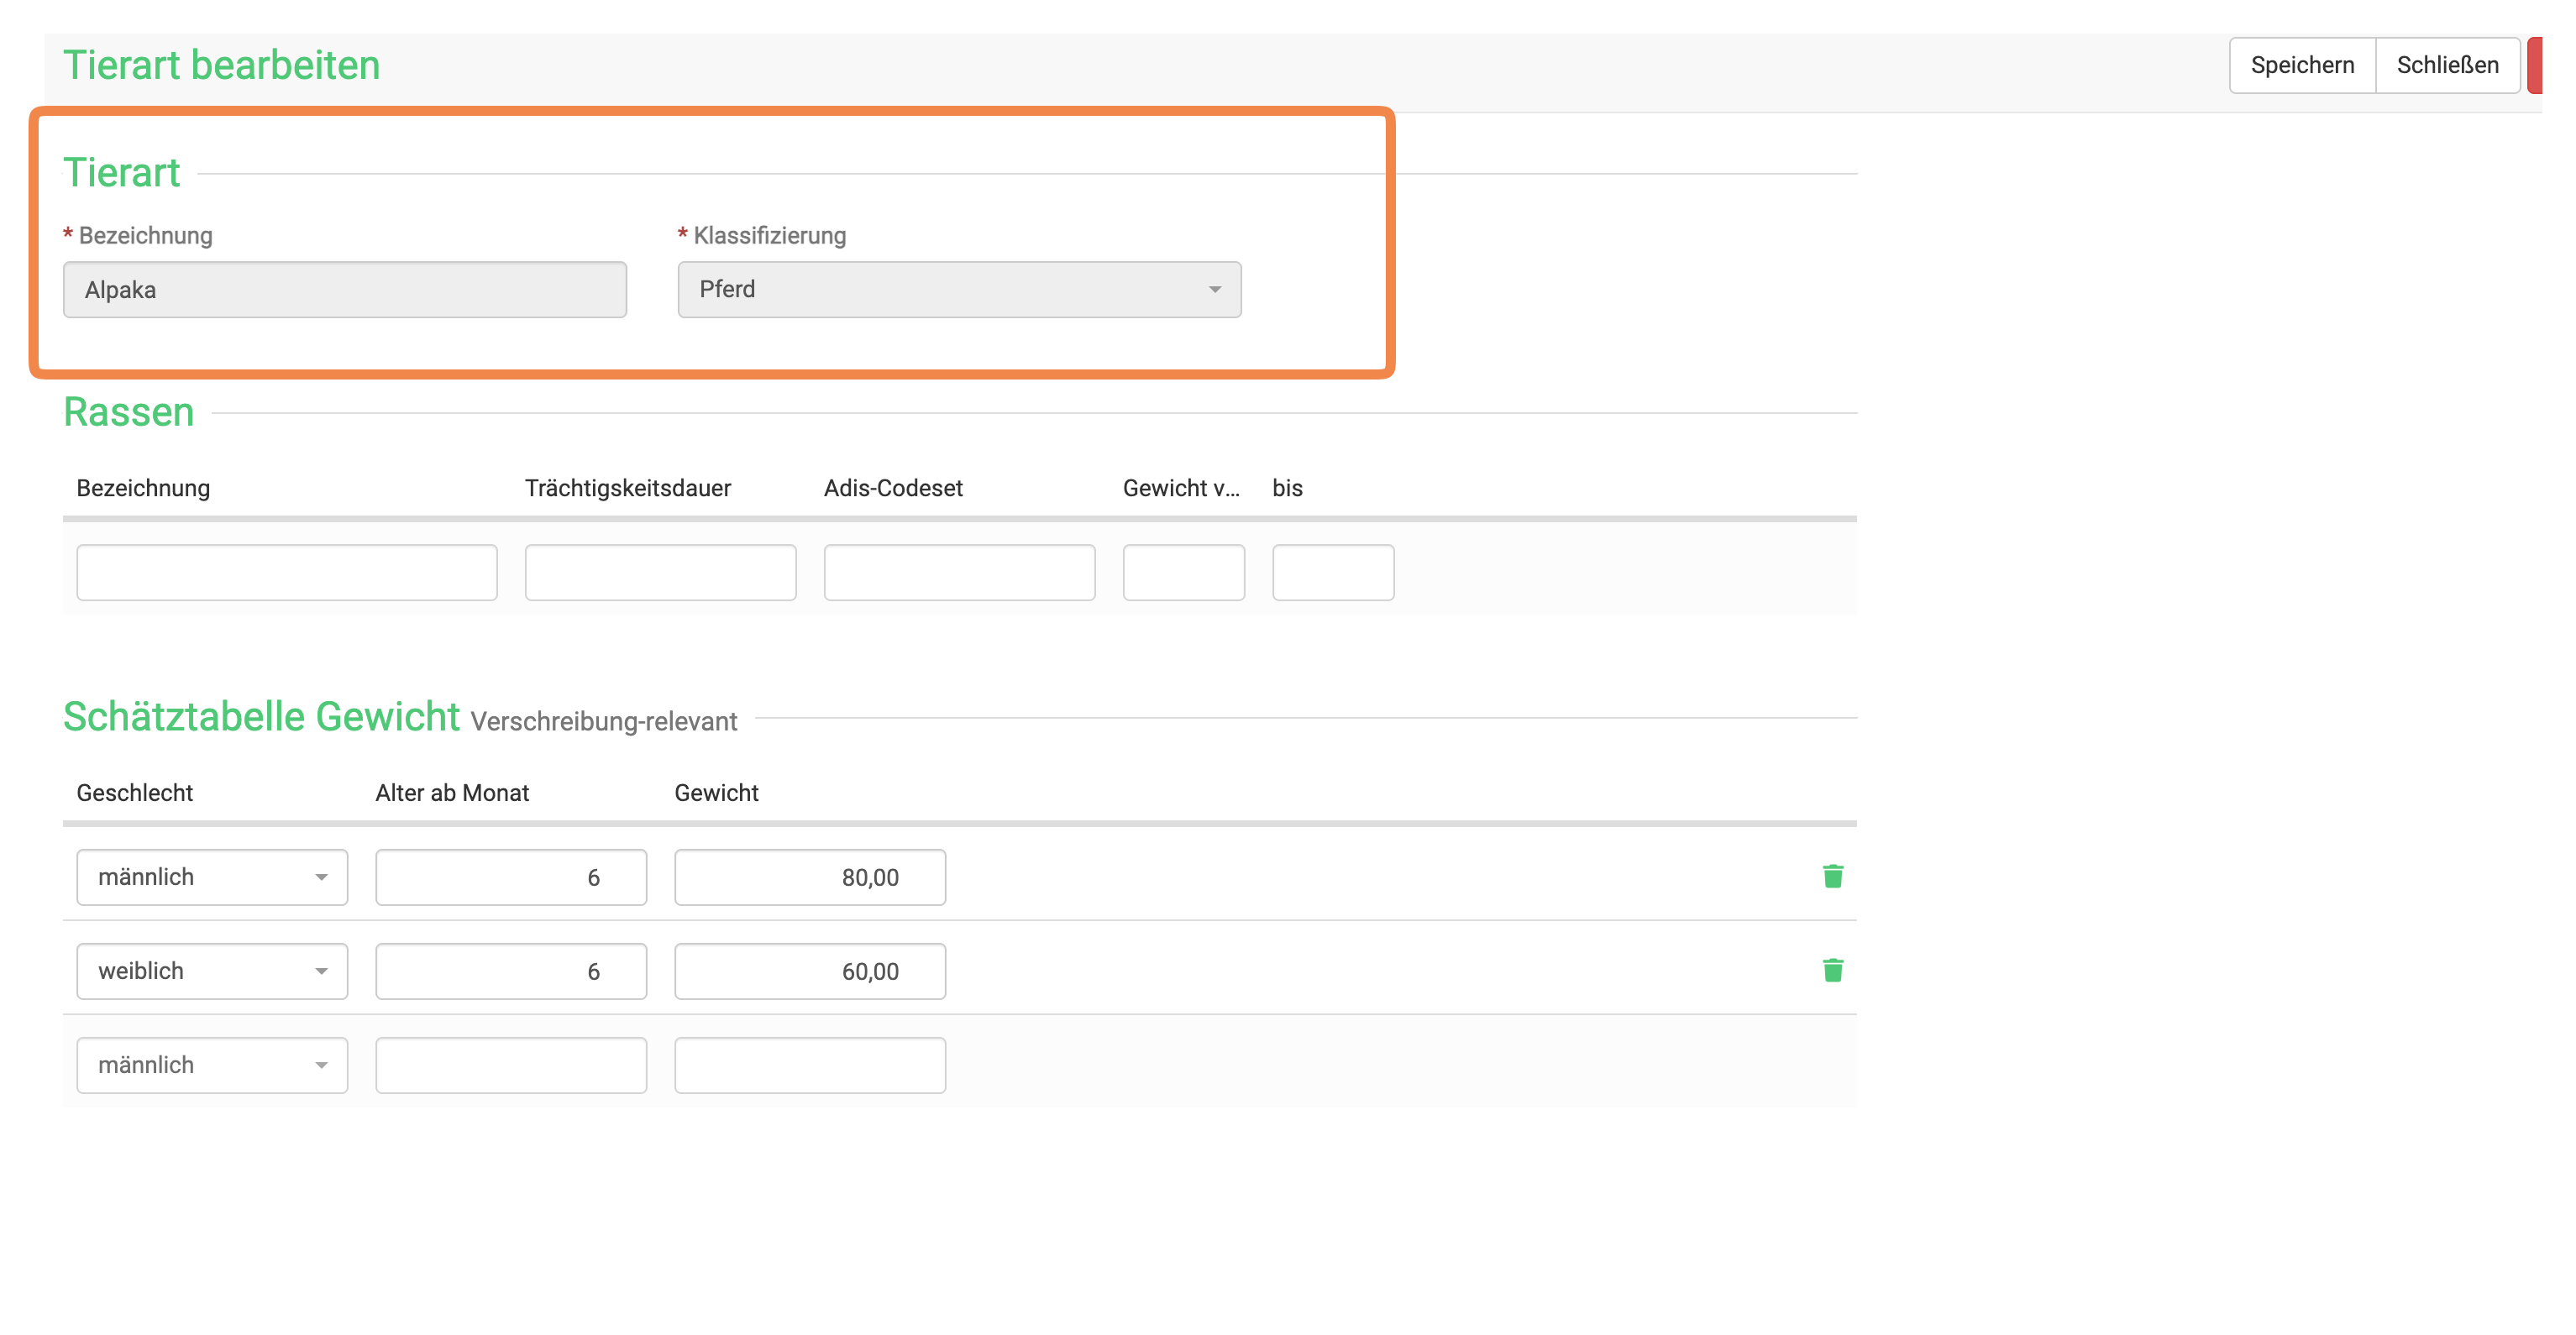Click the Alter ab Monat column header
This screenshot has width=2576, height=1335.
coord(452,793)
